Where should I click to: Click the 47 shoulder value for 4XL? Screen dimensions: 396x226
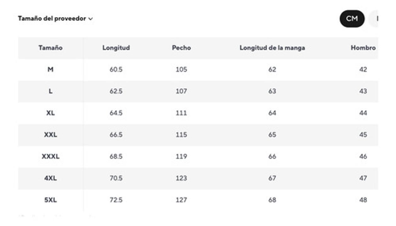(x=363, y=178)
